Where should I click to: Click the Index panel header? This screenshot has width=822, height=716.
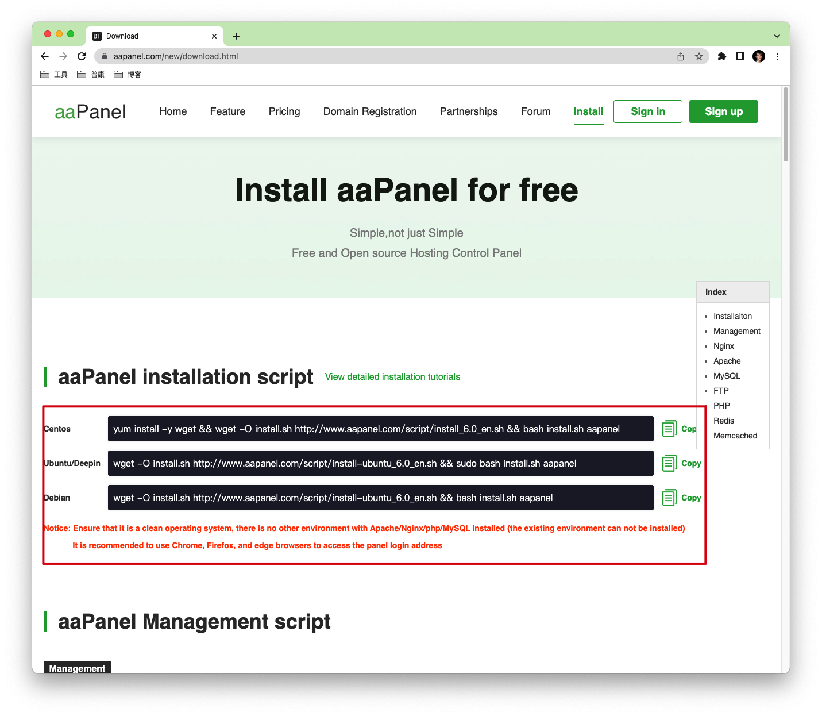pos(732,292)
